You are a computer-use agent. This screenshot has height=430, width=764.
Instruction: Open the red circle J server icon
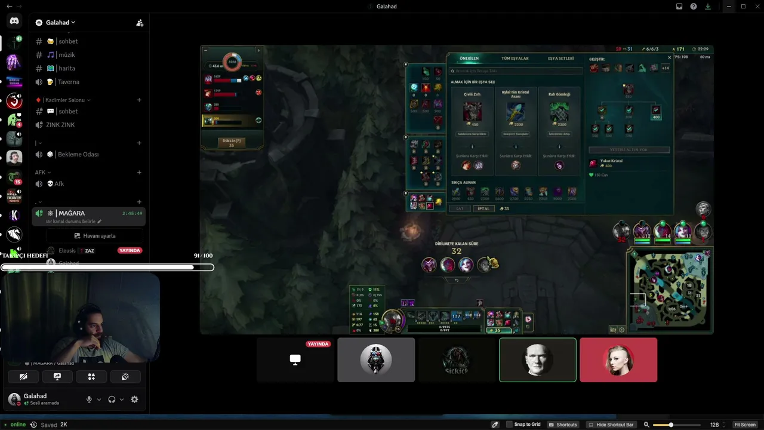tap(14, 100)
